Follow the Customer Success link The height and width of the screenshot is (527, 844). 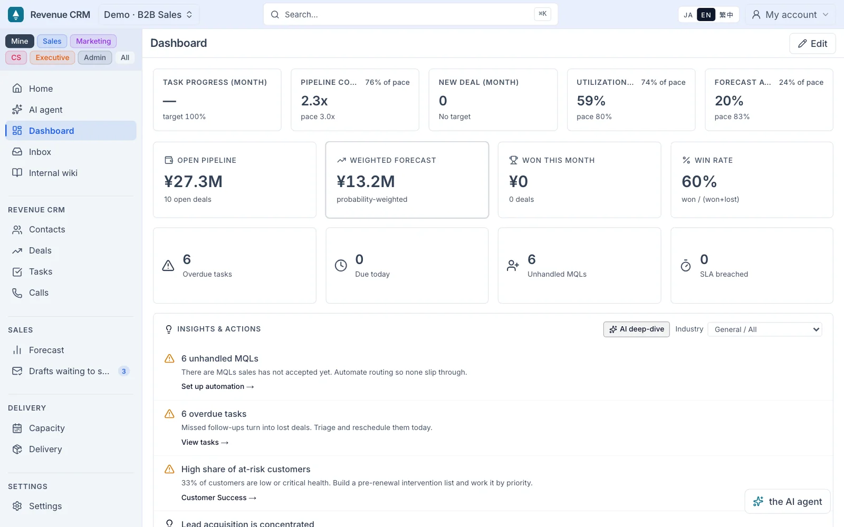(219, 497)
